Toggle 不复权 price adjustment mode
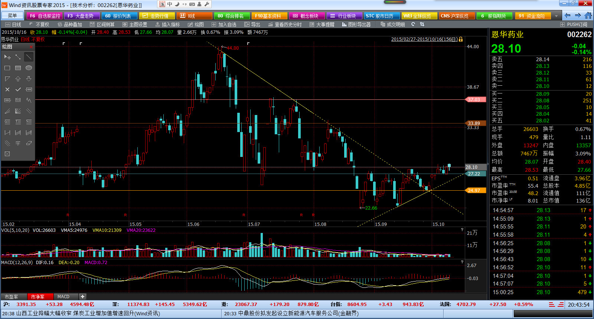The image size is (594, 319). (x=39, y=24)
